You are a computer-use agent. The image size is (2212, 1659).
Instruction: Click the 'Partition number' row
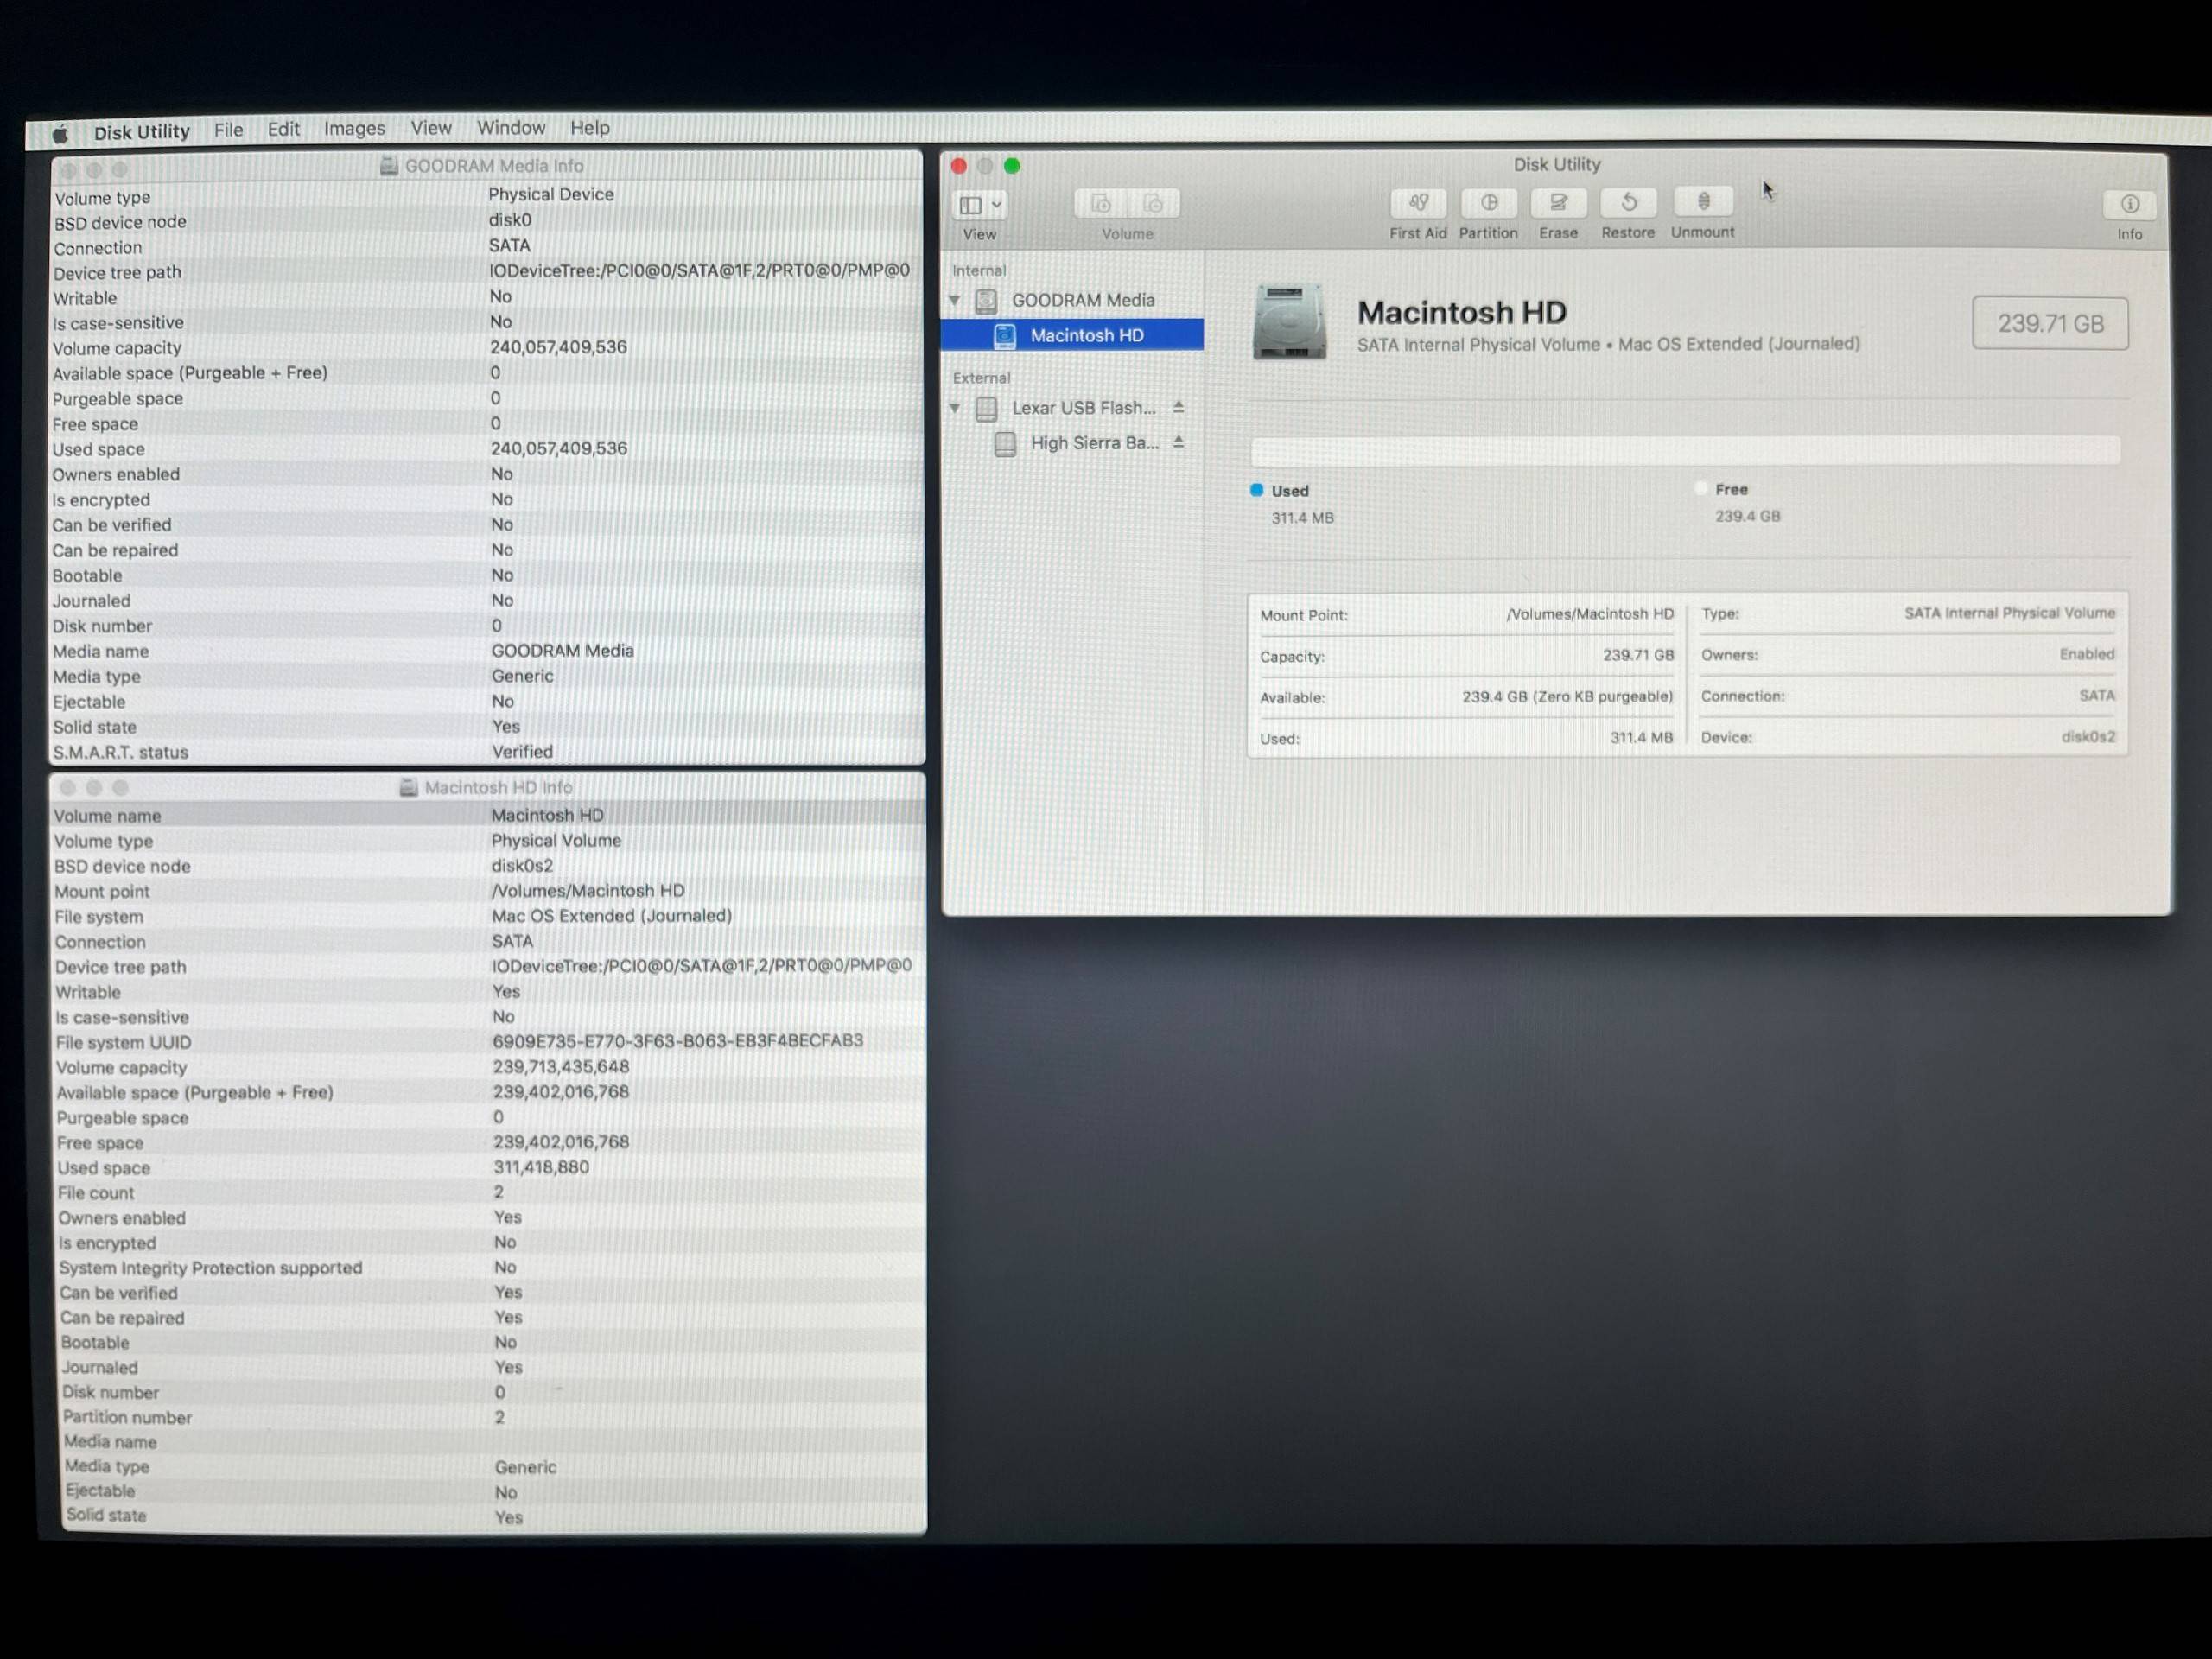coord(492,1417)
